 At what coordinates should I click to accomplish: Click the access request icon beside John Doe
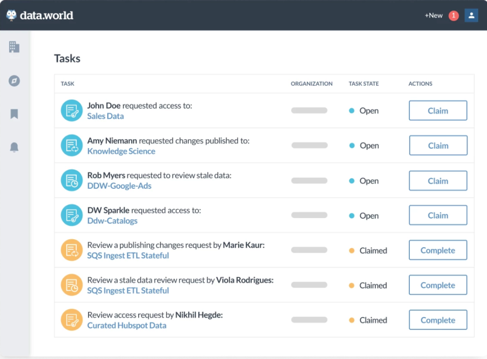pyautogui.click(x=72, y=111)
